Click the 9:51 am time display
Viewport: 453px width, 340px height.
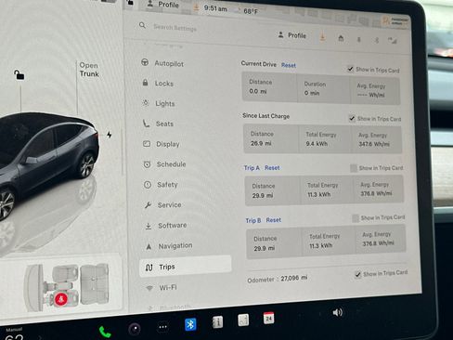click(x=215, y=8)
